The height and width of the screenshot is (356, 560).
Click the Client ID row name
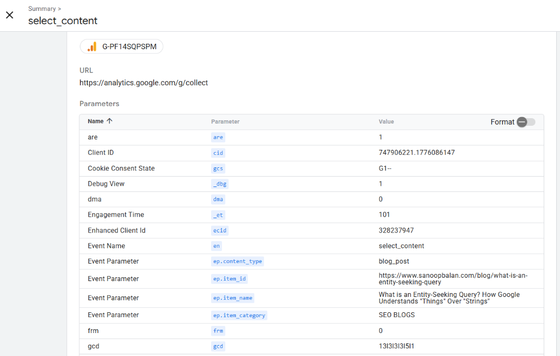(101, 153)
